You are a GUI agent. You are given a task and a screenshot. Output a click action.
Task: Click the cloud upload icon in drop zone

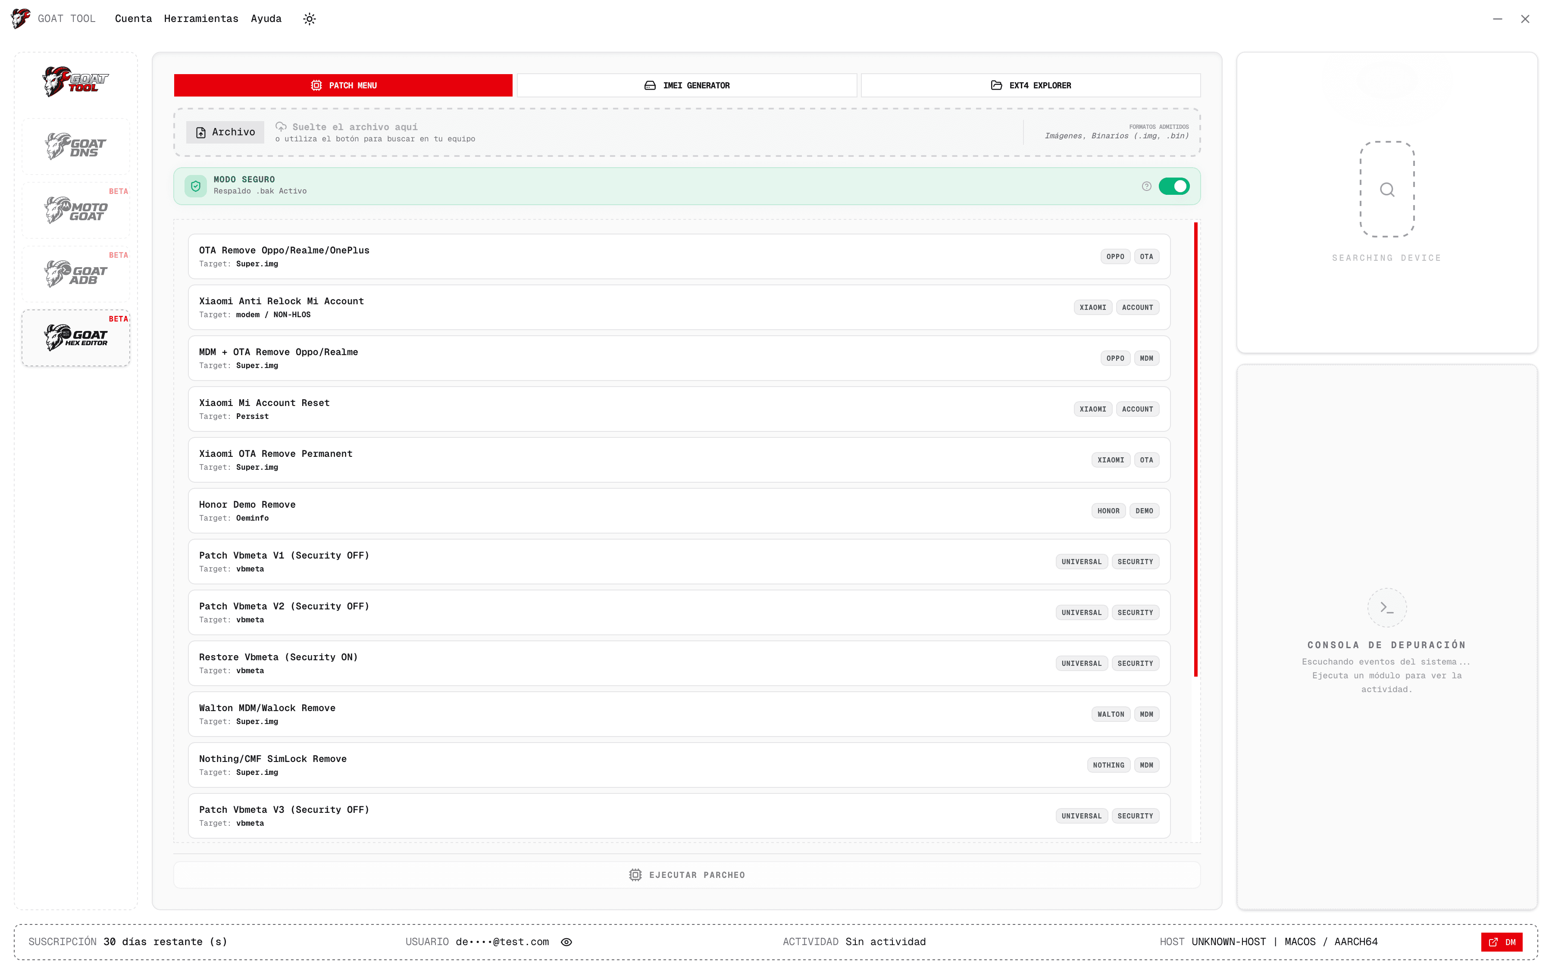click(281, 127)
